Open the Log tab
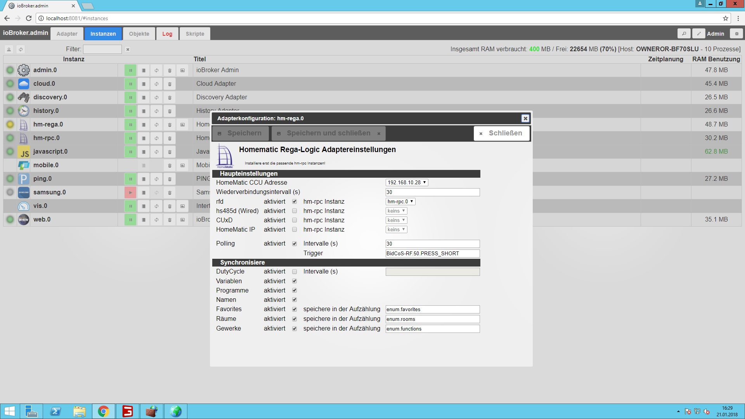 pos(167,34)
